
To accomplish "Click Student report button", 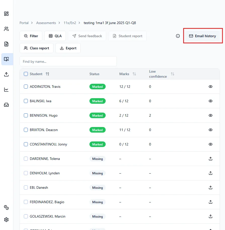I will click(x=127, y=36).
